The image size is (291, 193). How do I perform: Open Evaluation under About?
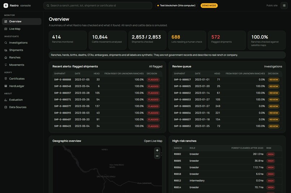click(x=22, y=100)
